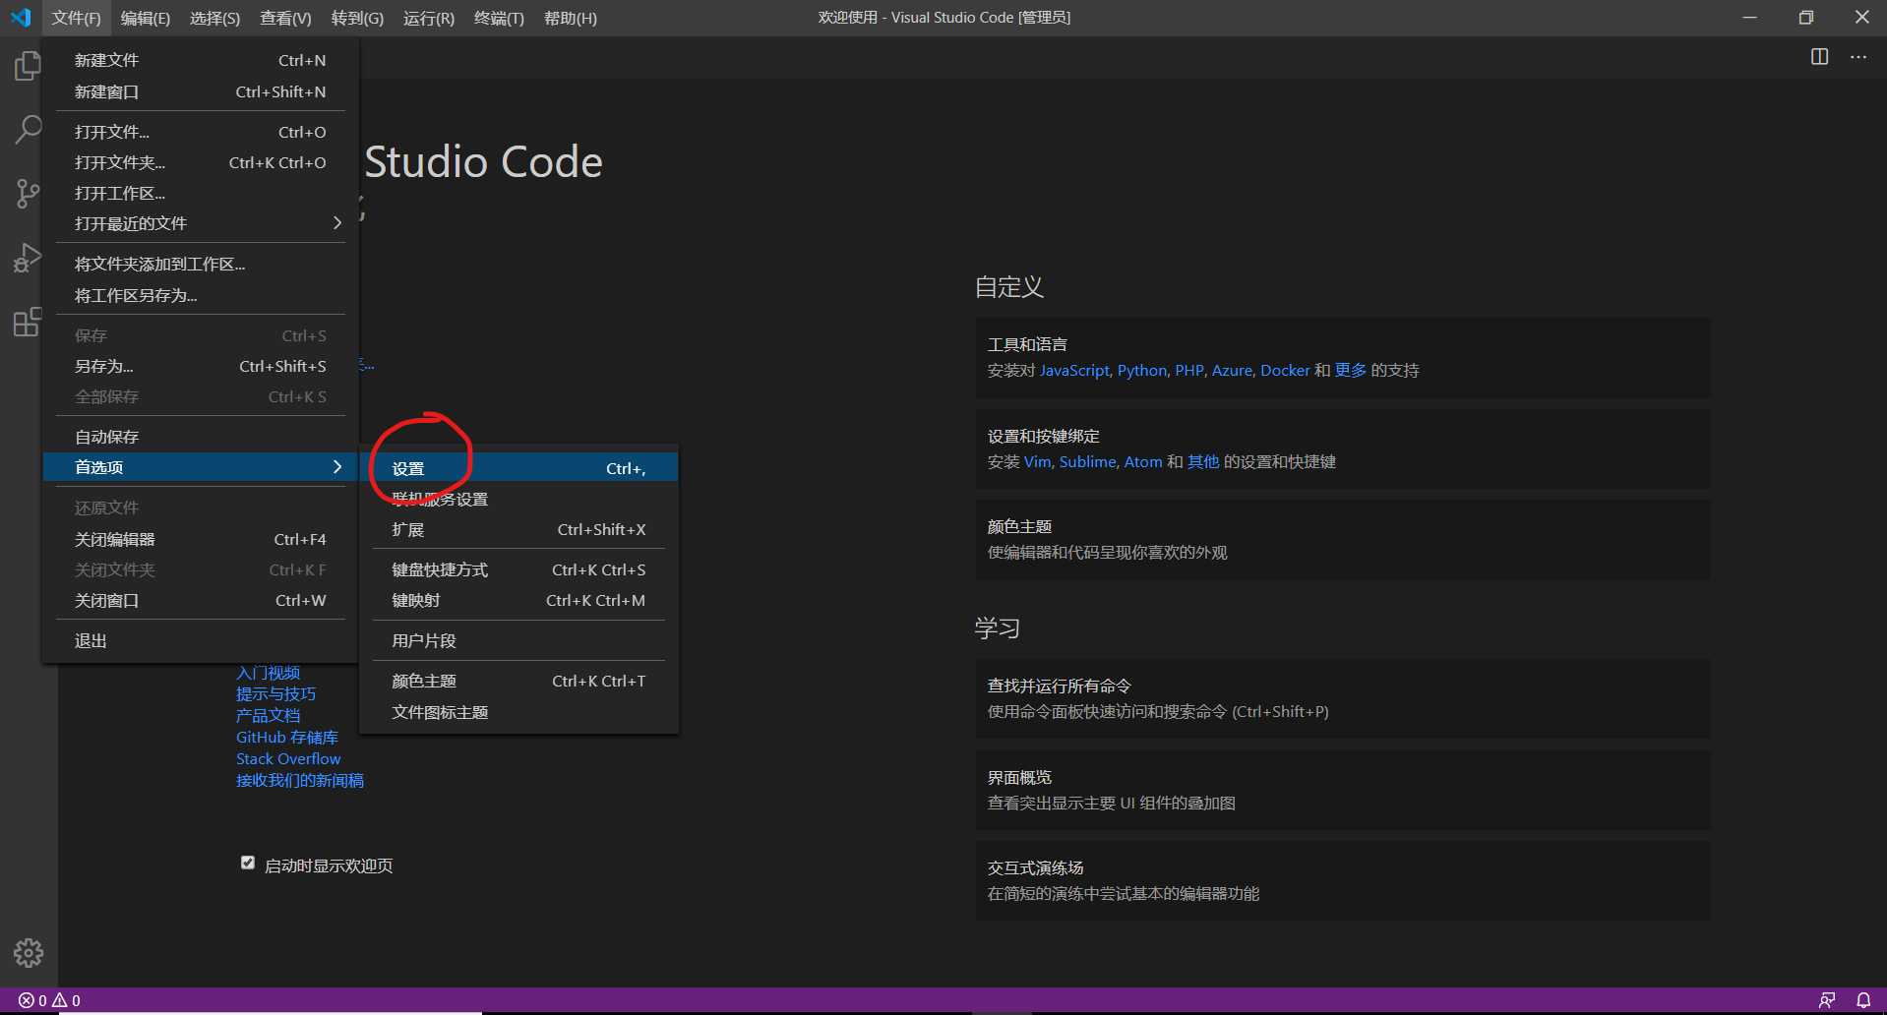Select 颜色主题 in the submenu
The height and width of the screenshot is (1015, 1887).
519,682
